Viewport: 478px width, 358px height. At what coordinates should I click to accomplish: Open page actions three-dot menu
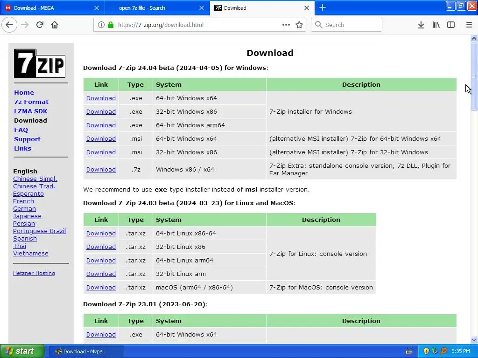coord(286,25)
